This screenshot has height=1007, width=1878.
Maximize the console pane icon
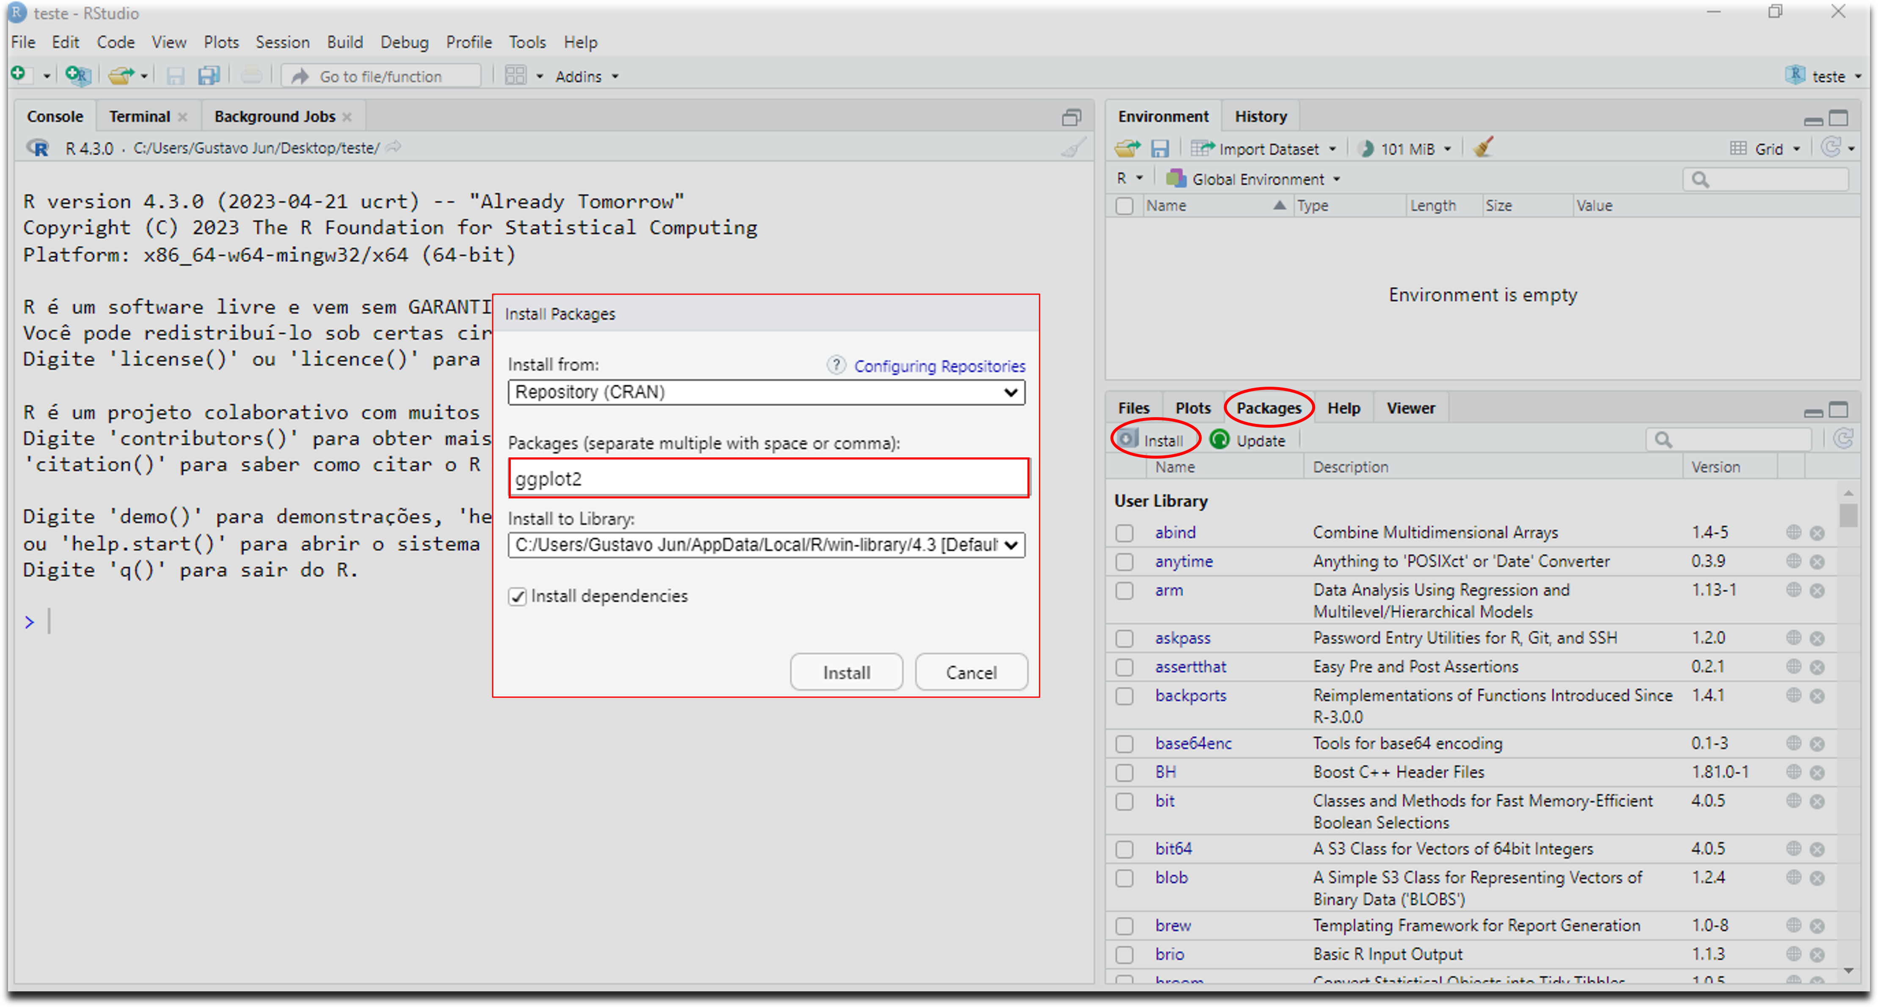pos(1072,117)
